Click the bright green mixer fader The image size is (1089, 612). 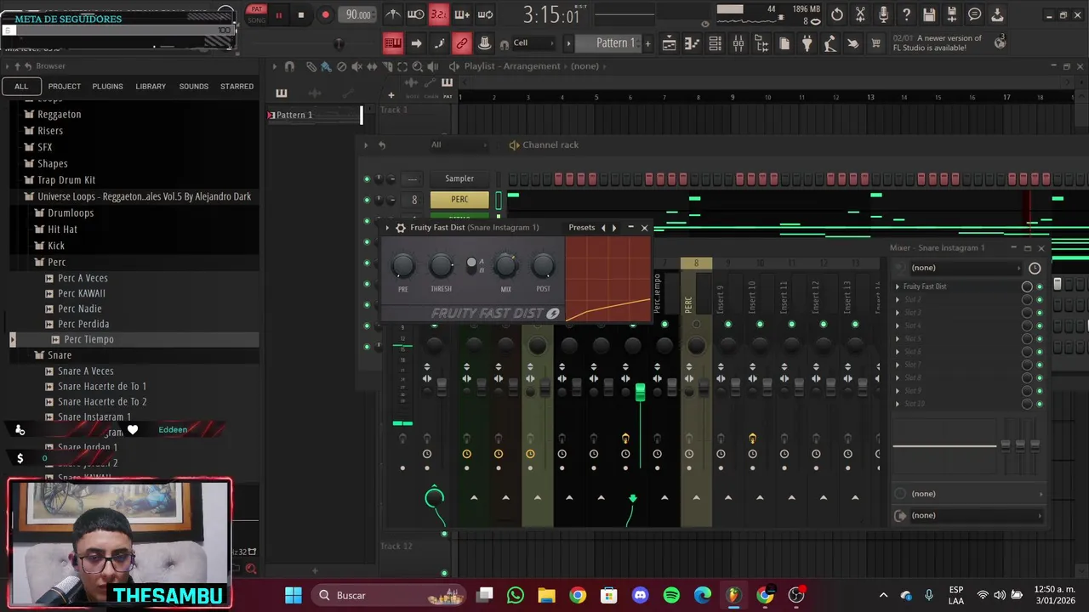640,392
